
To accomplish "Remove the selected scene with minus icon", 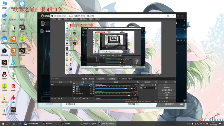I will tap(55, 99).
